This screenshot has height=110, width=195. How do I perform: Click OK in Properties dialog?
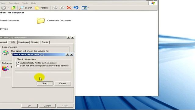30,106
